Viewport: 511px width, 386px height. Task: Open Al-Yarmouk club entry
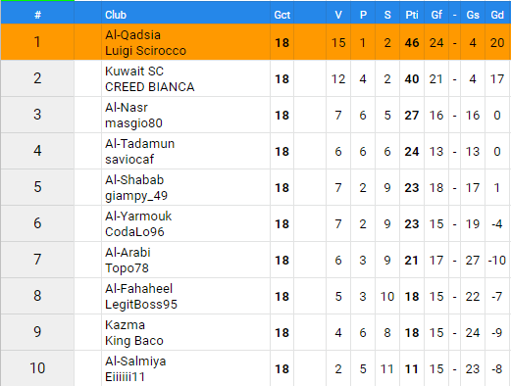(138, 217)
